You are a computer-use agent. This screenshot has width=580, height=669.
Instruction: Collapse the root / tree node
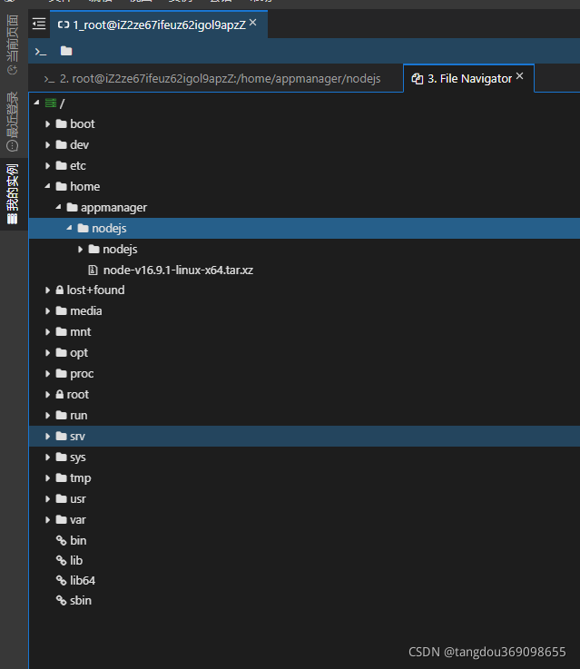click(36, 103)
